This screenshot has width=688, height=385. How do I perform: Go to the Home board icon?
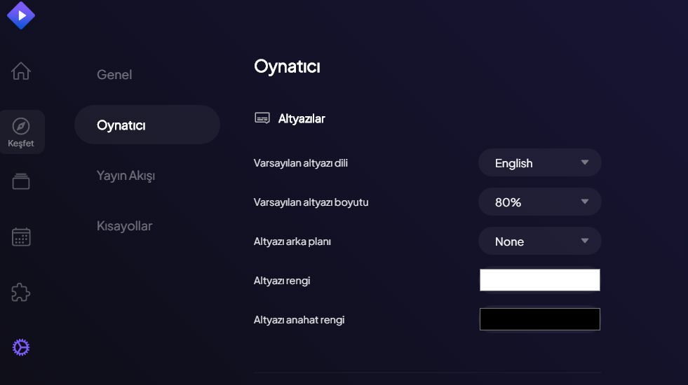[21, 71]
